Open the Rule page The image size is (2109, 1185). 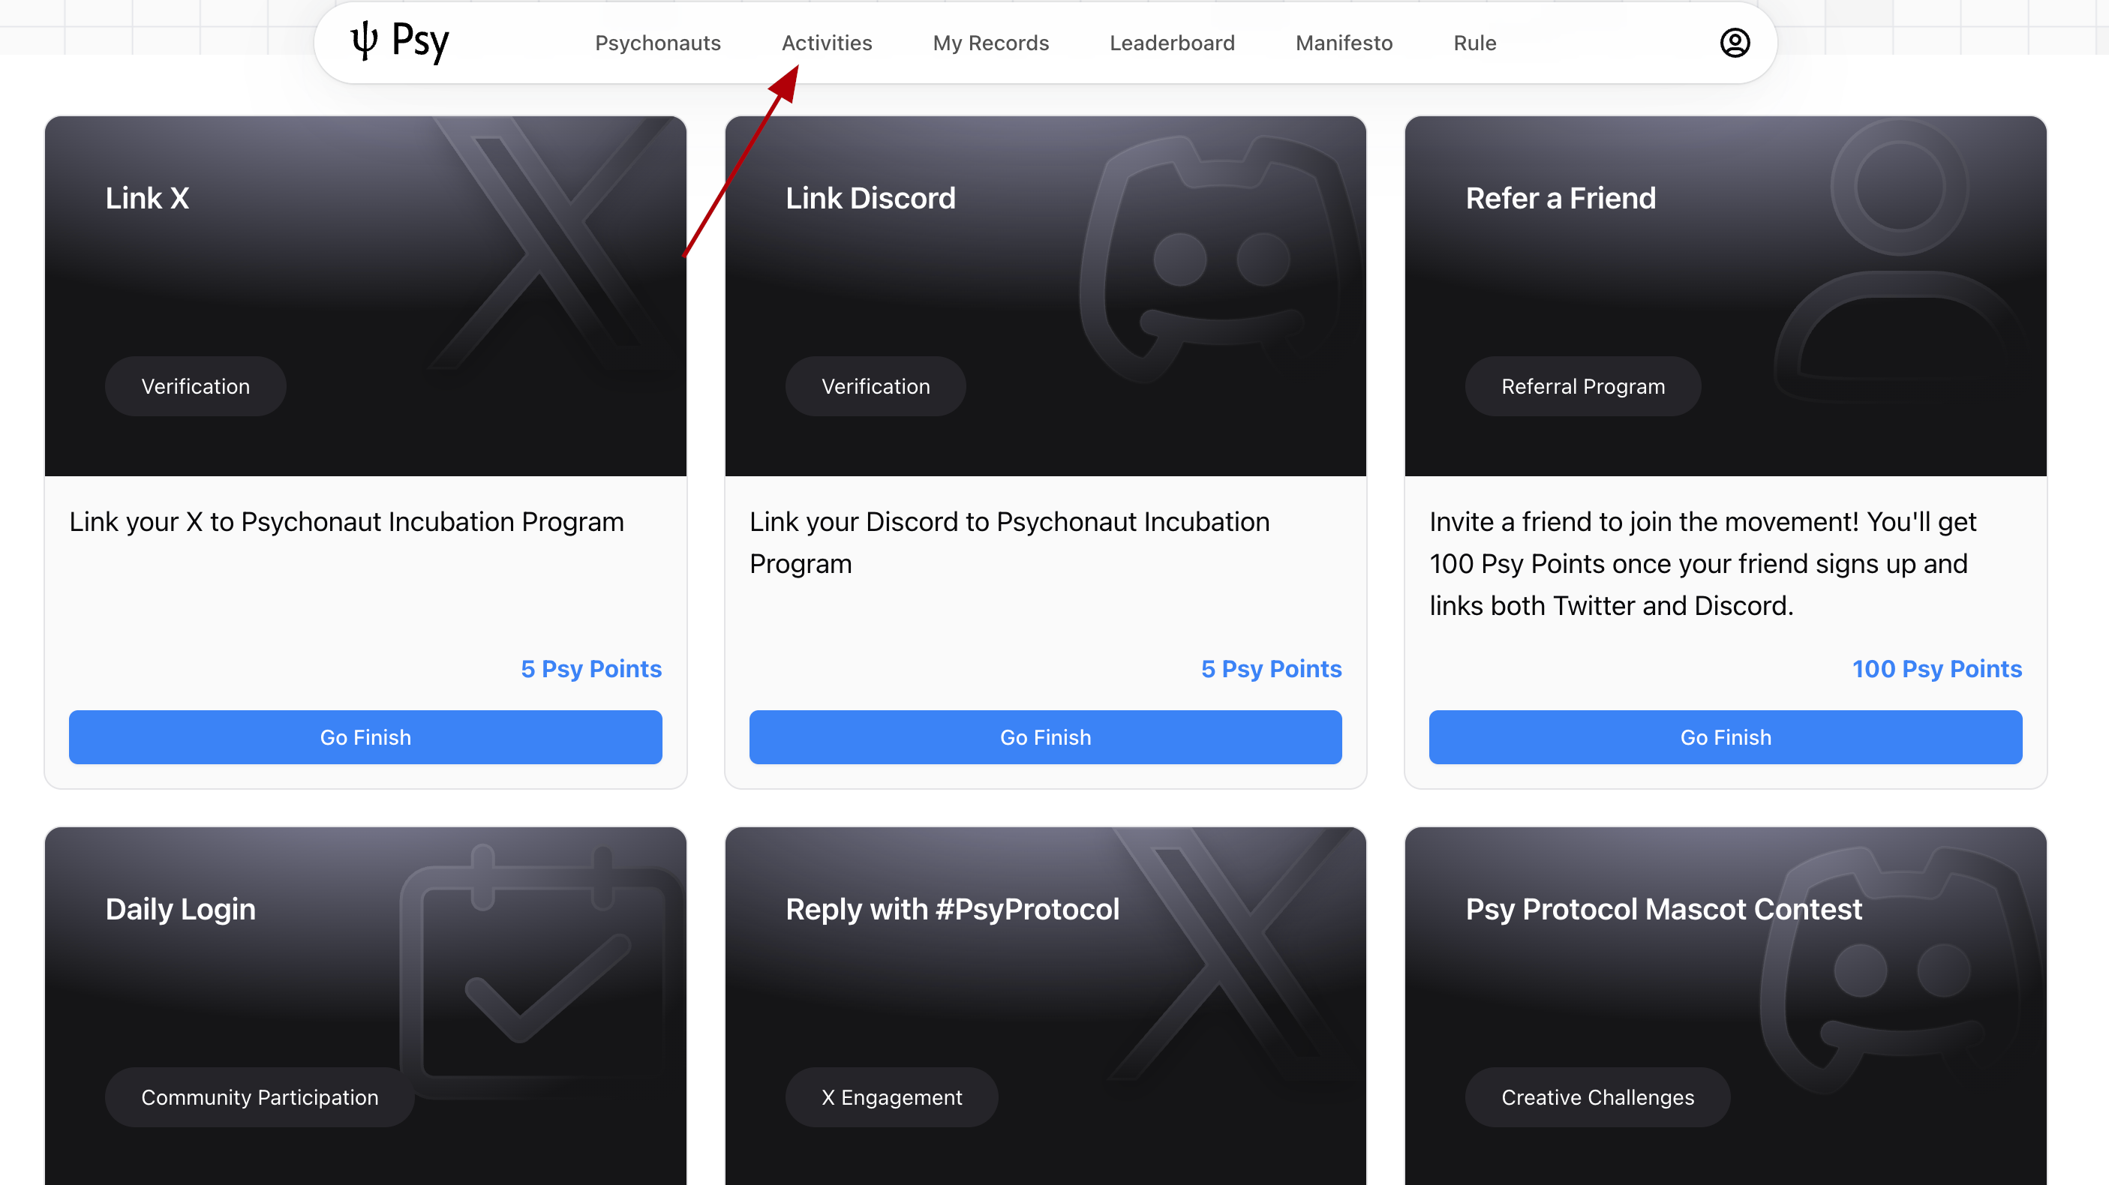(x=1474, y=43)
